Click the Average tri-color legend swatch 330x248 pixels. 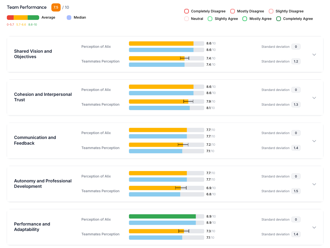click(23, 18)
